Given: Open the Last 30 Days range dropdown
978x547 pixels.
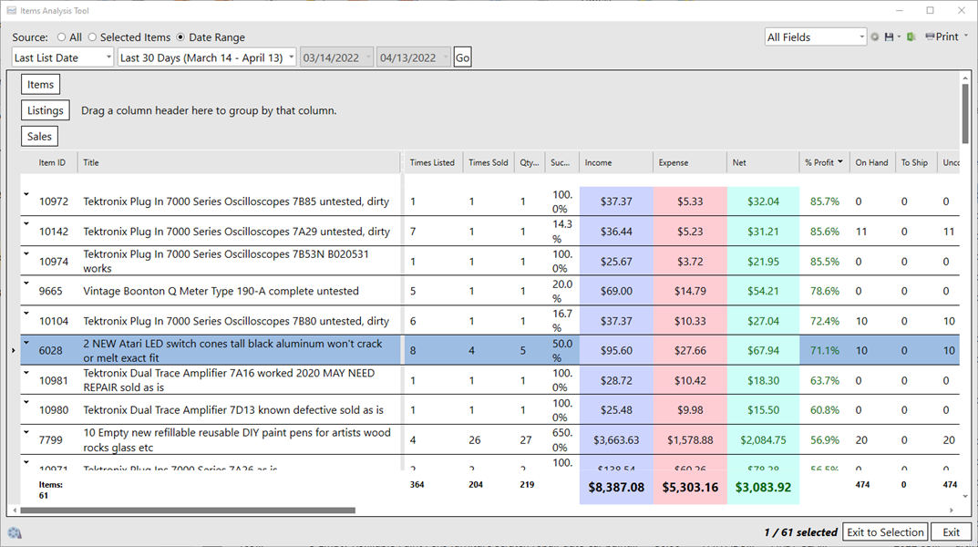Looking at the screenshot, I should pos(207,57).
